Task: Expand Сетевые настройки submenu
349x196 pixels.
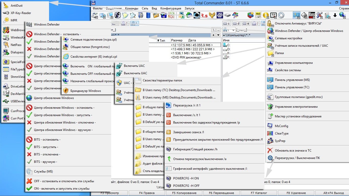Action: click(307, 38)
